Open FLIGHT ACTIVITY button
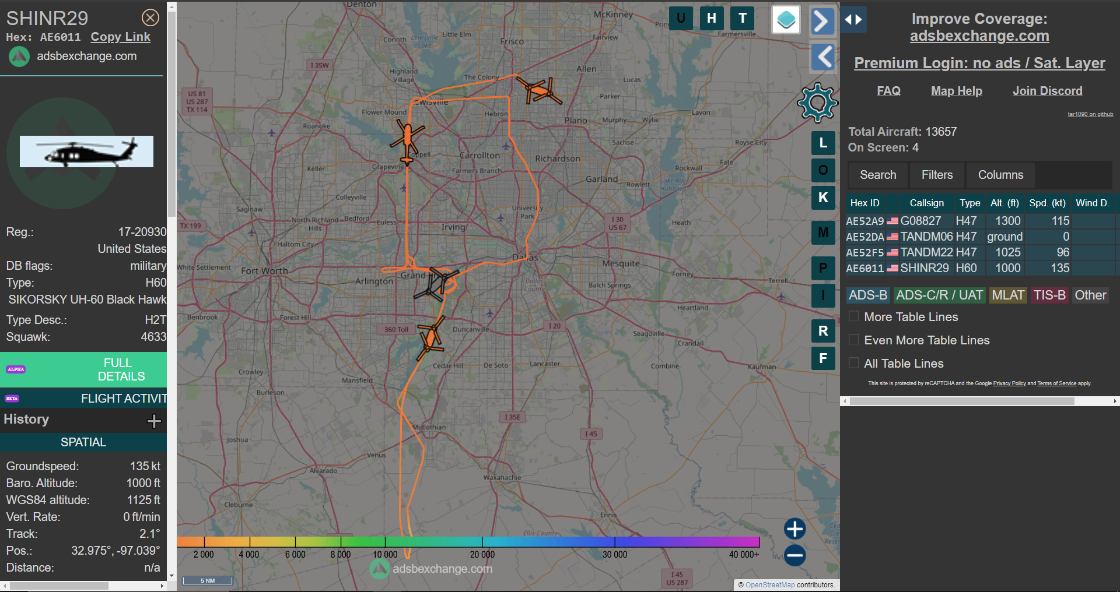1120x592 pixels. point(83,399)
